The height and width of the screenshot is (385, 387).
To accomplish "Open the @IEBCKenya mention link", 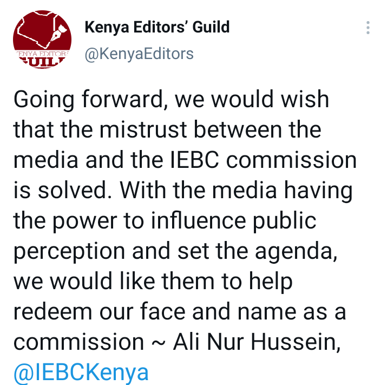I will point(81,372).
